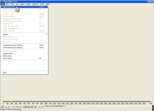The height and width of the screenshot is (111, 154).
Task: Choose Quit in the File menu
Action: (24, 73)
